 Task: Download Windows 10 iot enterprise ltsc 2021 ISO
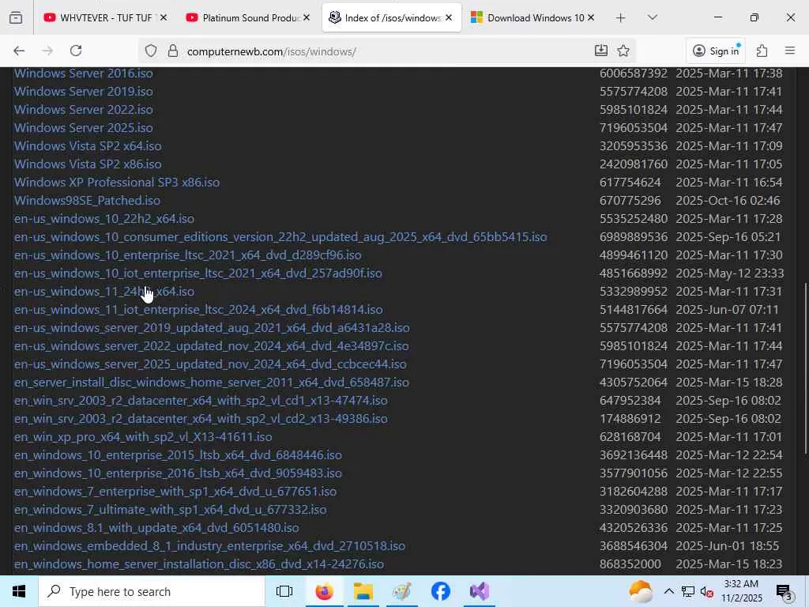[x=198, y=273]
